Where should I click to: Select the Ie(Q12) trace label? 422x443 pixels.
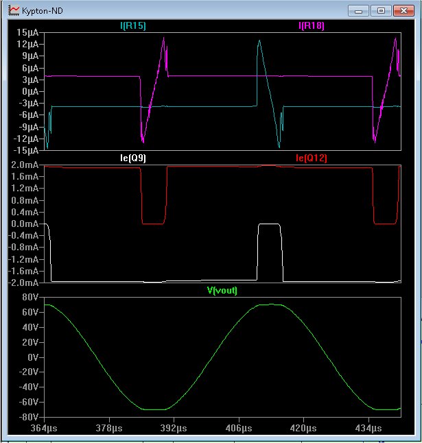click(x=312, y=158)
